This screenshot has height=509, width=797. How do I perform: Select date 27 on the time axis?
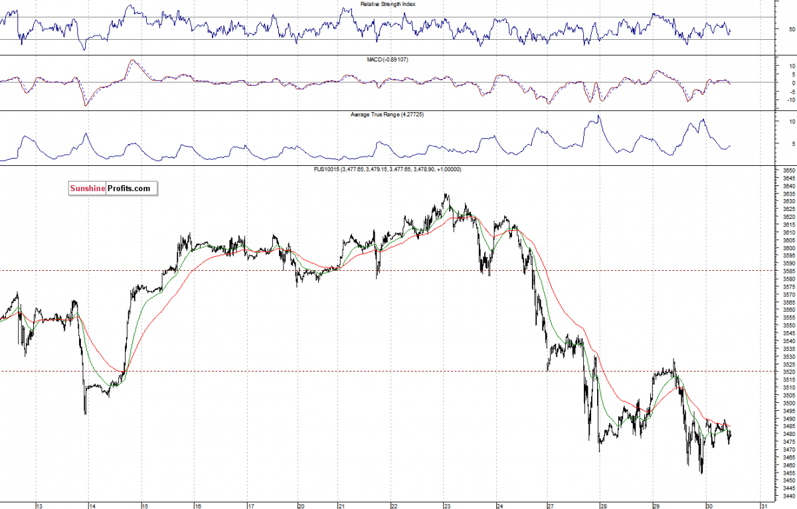[550, 506]
